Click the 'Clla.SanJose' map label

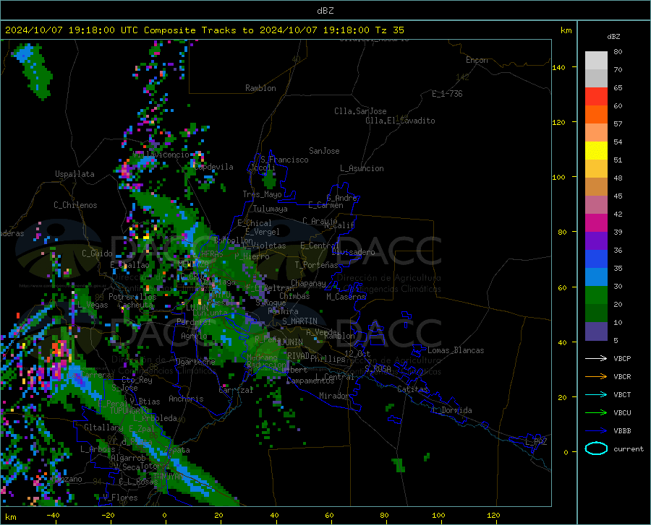pos(360,111)
